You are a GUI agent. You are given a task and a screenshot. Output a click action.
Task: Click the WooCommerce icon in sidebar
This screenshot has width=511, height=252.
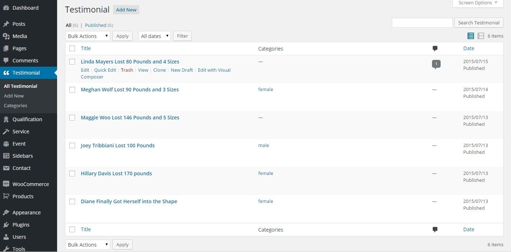(x=6, y=184)
